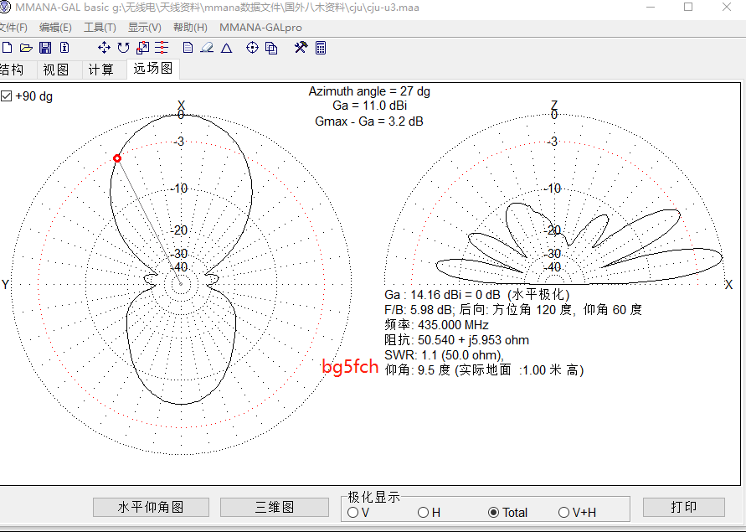Switch to the 计算 tab

coord(101,70)
